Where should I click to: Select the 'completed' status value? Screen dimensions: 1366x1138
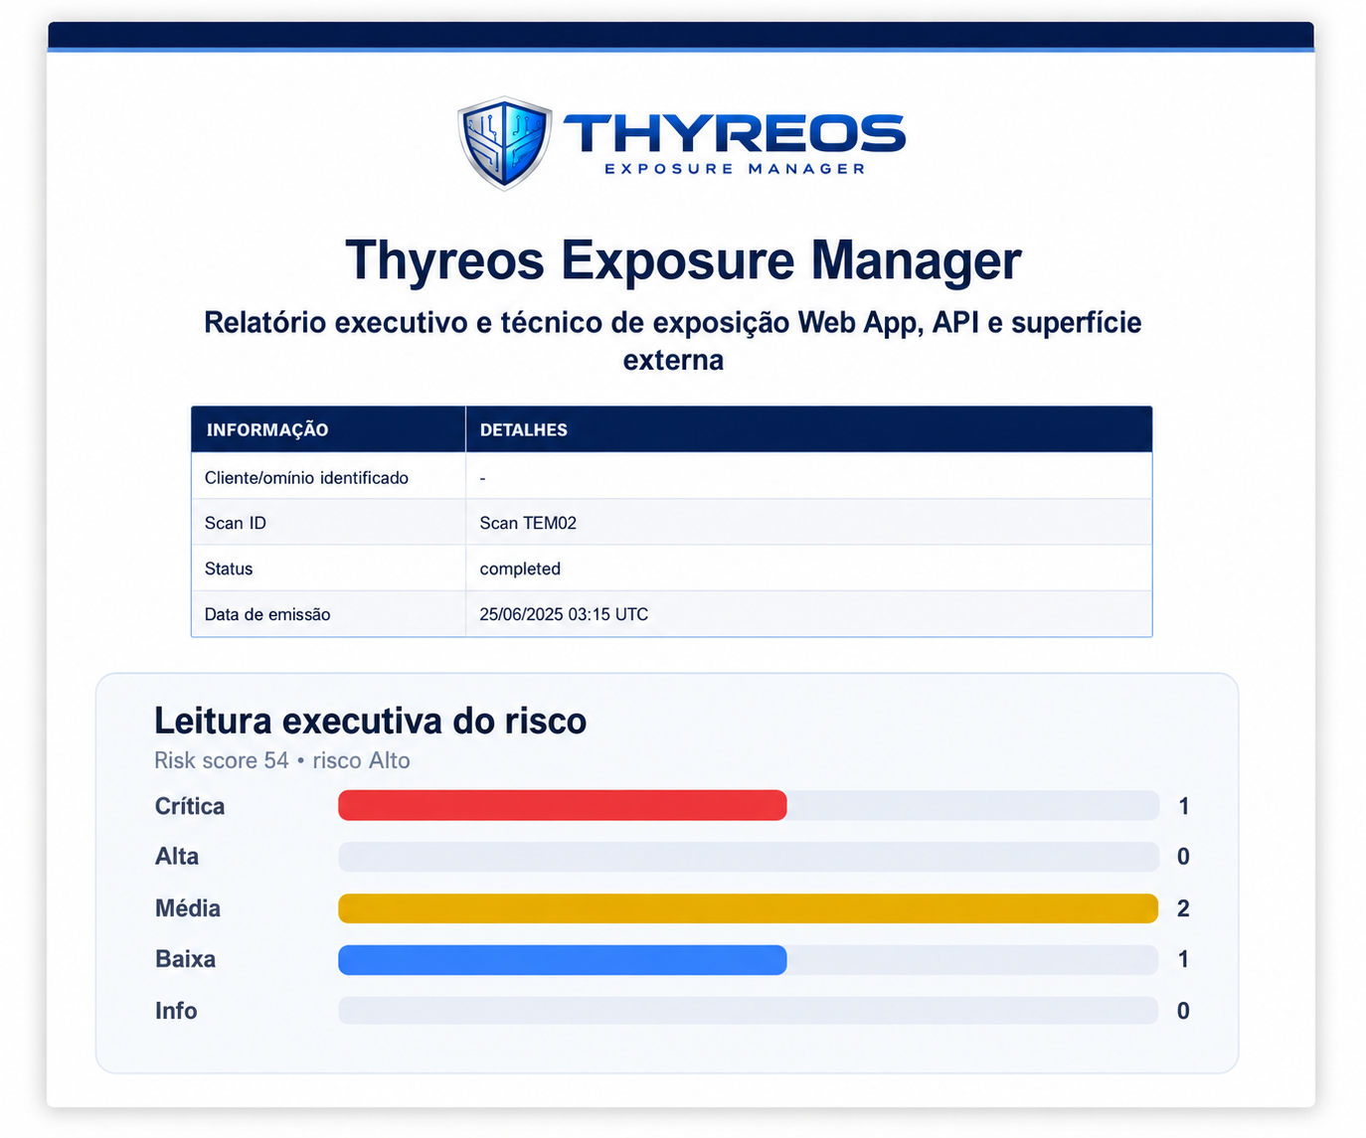click(520, 569)
